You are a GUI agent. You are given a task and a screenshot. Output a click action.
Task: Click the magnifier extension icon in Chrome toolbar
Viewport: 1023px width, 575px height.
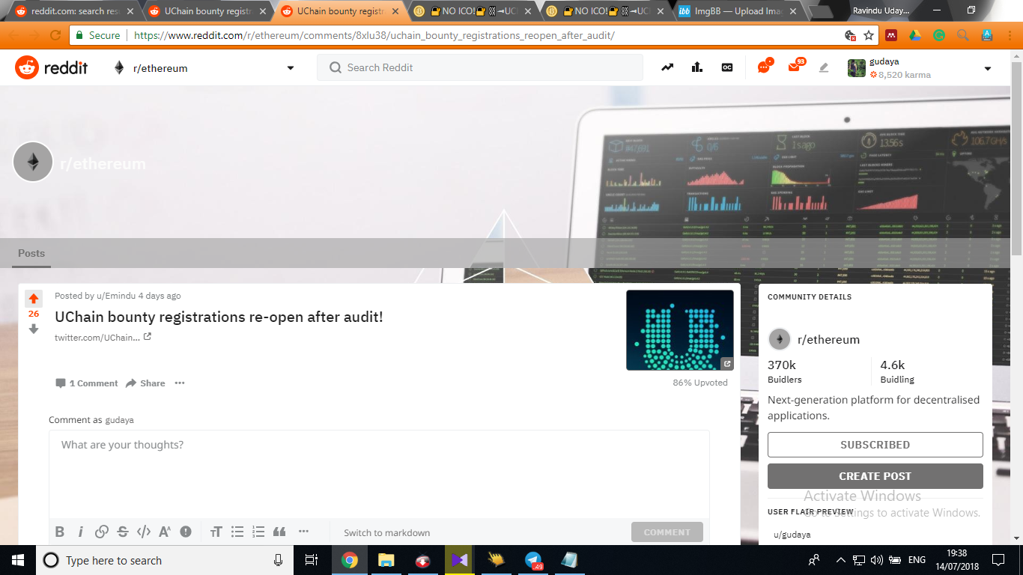coord(963,35)
